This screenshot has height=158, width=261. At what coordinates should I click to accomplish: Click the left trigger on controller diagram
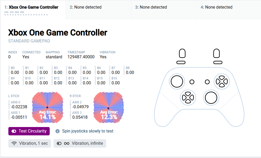[182, 53]
